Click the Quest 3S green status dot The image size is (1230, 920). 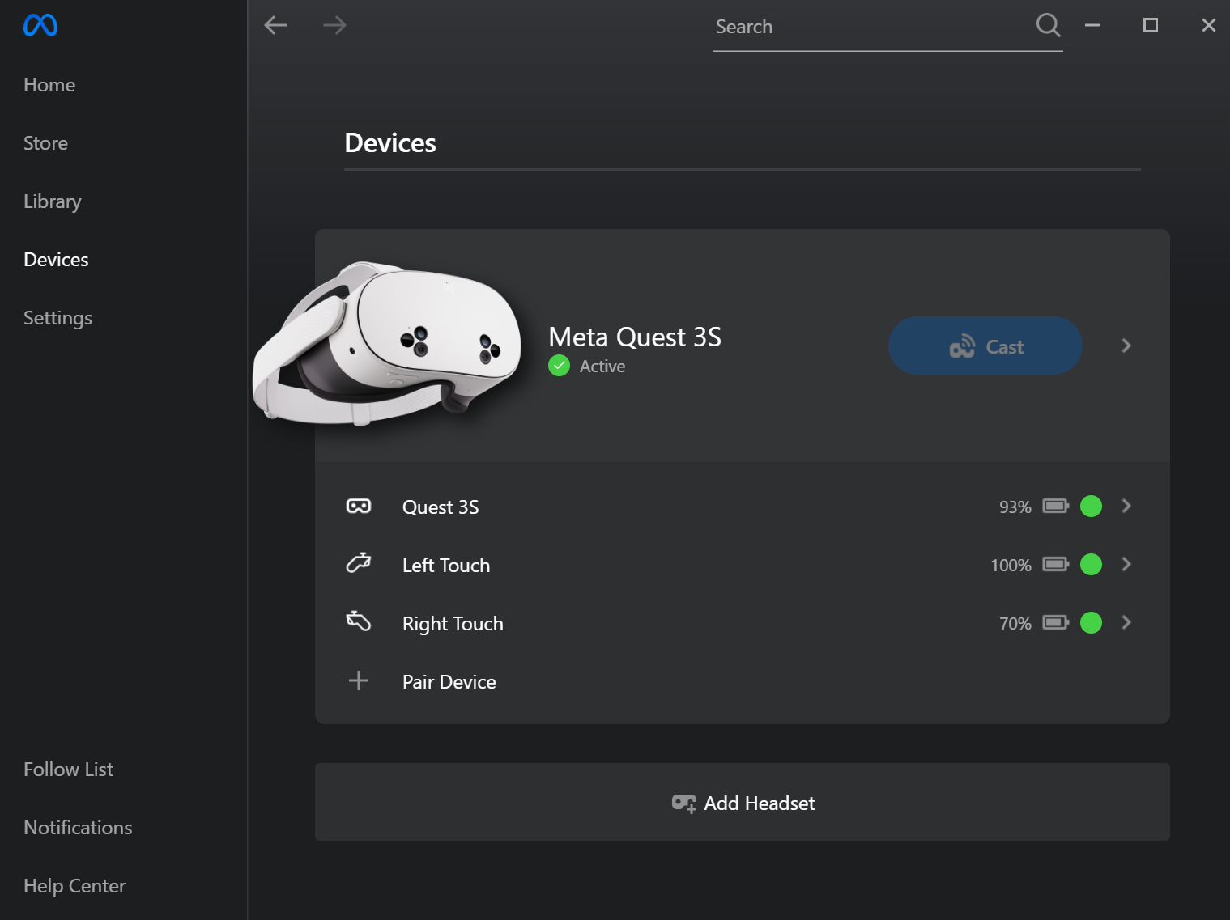click(x=1091, y=506)
